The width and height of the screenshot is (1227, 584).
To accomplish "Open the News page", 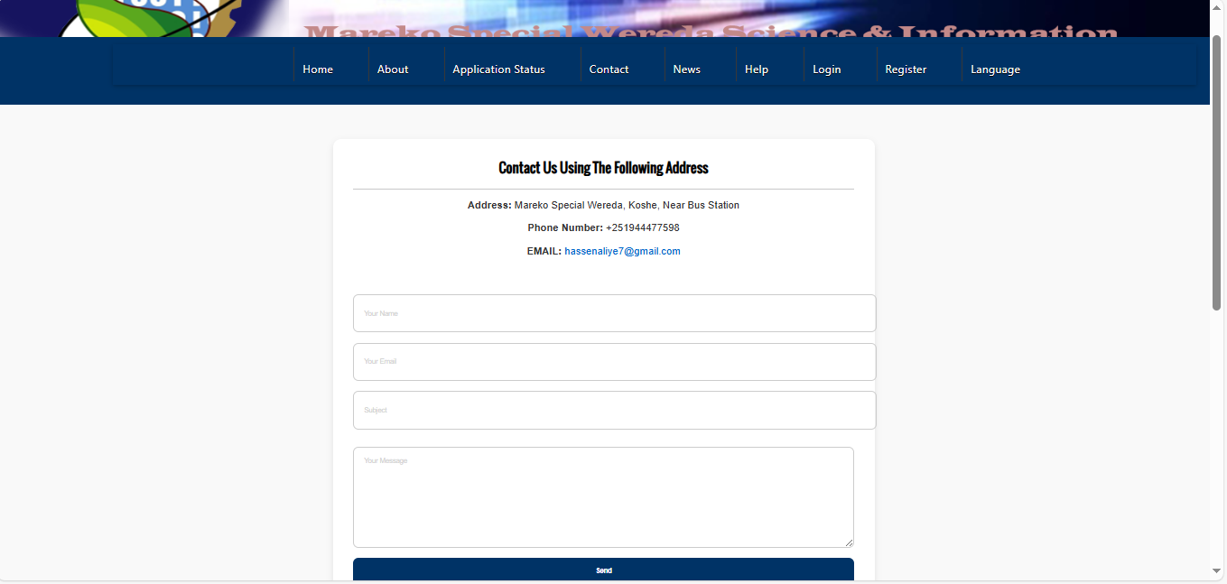I will [x=686, y=70].
